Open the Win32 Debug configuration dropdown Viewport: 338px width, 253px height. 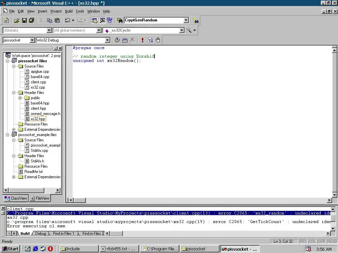pyautogui.click(x=107, y=40)
